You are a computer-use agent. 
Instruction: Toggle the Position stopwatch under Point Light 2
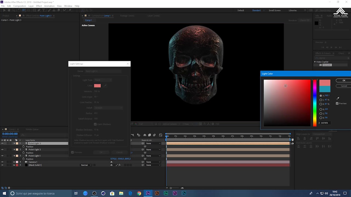[x=24, y=153]
